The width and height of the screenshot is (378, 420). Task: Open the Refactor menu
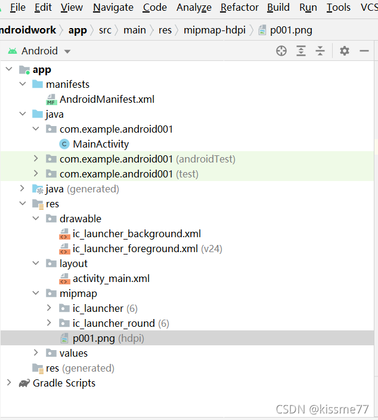click(240, 8)
